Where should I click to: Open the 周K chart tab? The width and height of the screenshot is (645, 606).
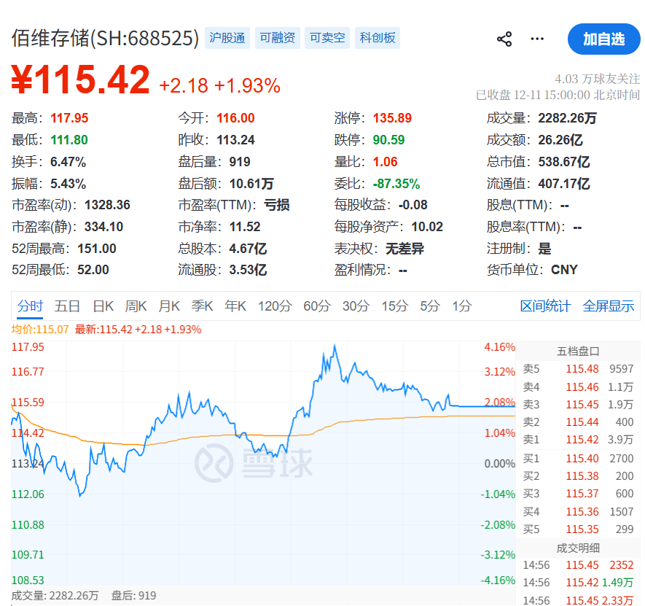pos(136,306)
